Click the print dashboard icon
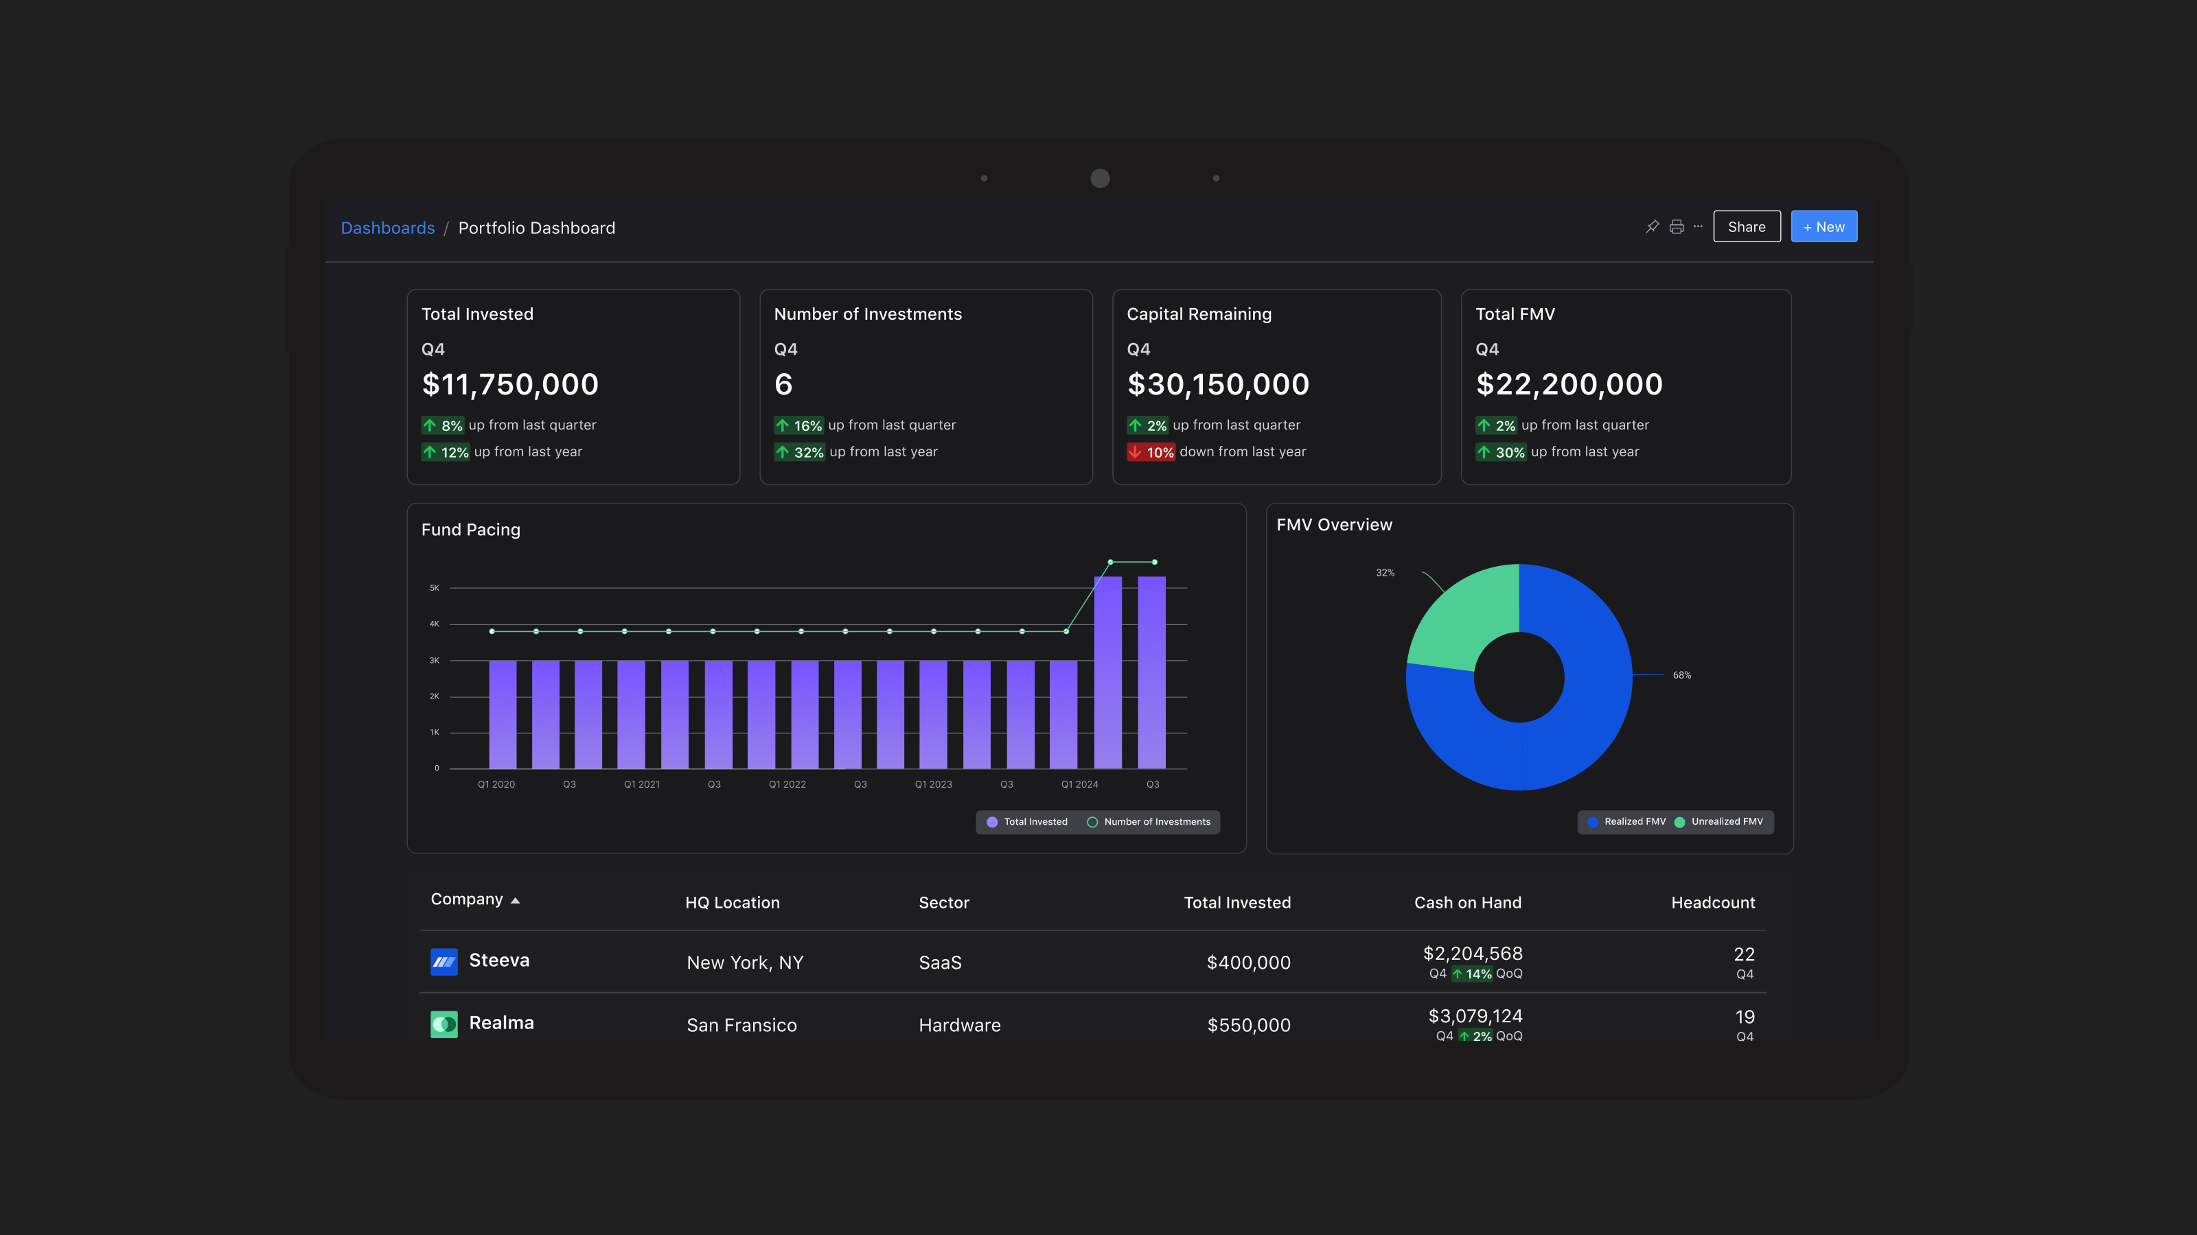Screen dimensions: 2197x1235 1676,226
